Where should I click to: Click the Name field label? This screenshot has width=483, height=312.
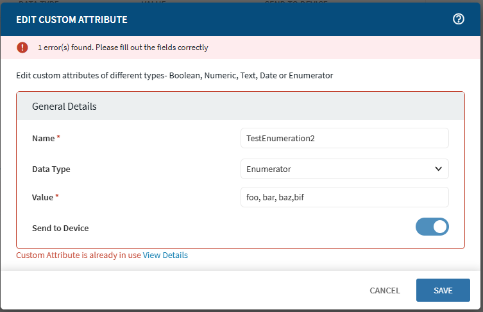43,138
